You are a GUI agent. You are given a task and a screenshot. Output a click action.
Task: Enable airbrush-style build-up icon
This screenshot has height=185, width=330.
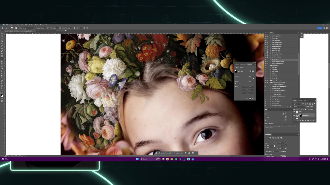click(60, 28)
